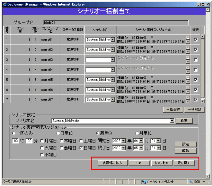This screenshot has height=186, width=212.
Task: Check the 土曜日 checkbox
Action: (x=81, y=141)
